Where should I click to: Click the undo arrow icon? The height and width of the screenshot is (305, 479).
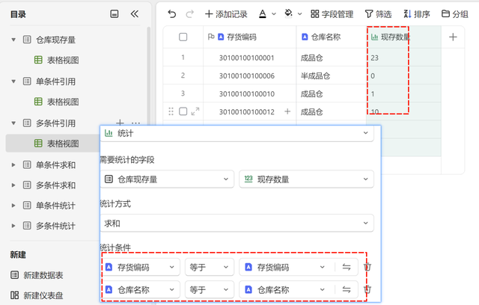[172, 14]
